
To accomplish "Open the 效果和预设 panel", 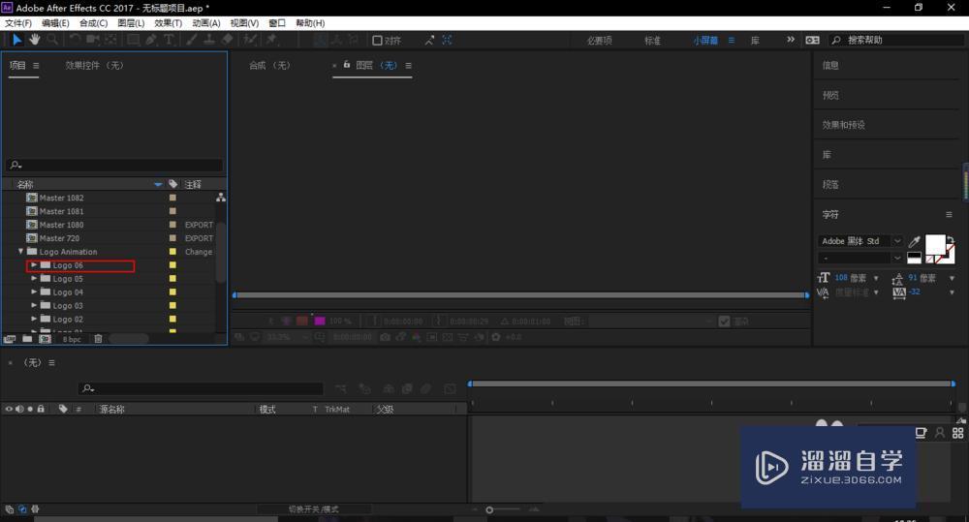I will (843, 125).
